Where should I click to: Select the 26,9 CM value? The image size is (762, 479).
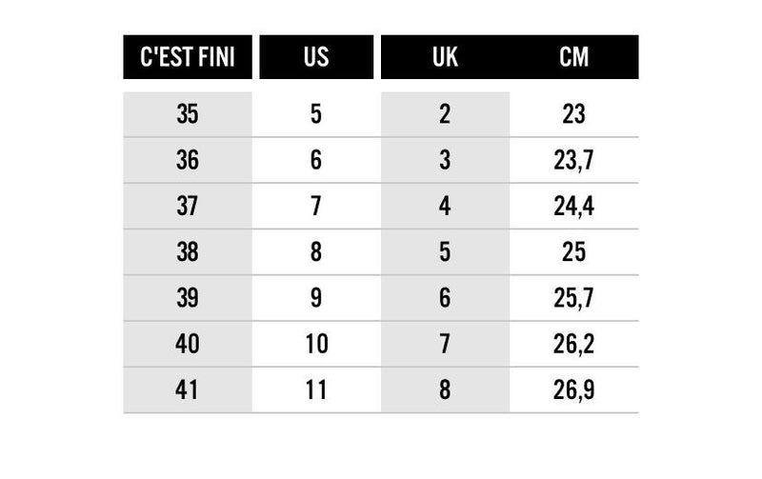[x=573, y=389]
